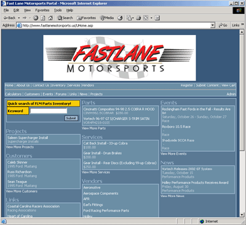Viewport: 246px width, 225px height.
Task: Open the Favorites toolbar button
Action: [x=86, y=18]
